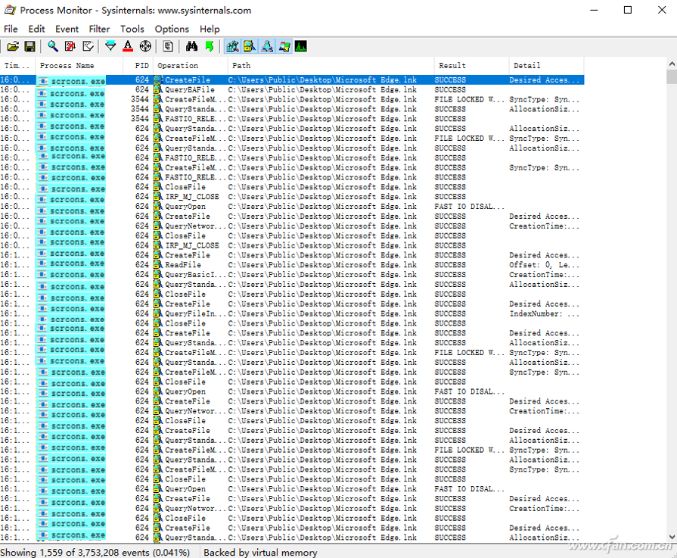
Task: Select the QueryEAFile operation row
Action: pos(292,90)
